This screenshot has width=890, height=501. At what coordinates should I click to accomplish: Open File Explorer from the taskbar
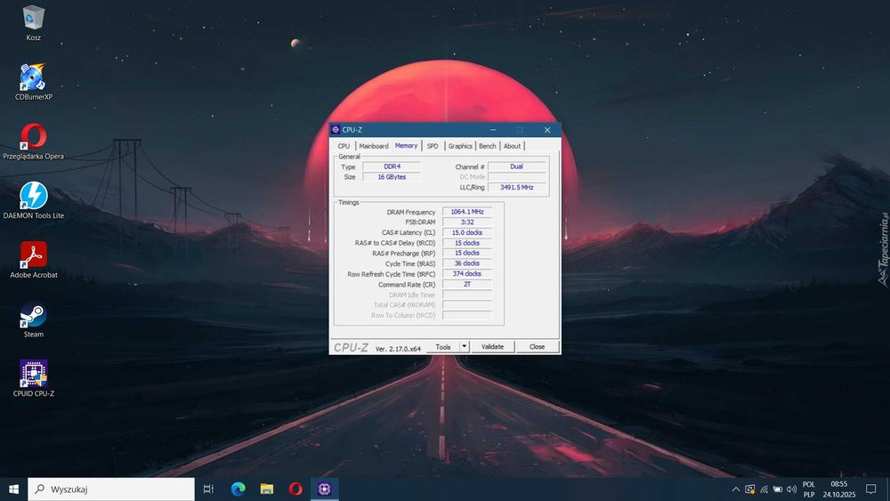[267, 489]
